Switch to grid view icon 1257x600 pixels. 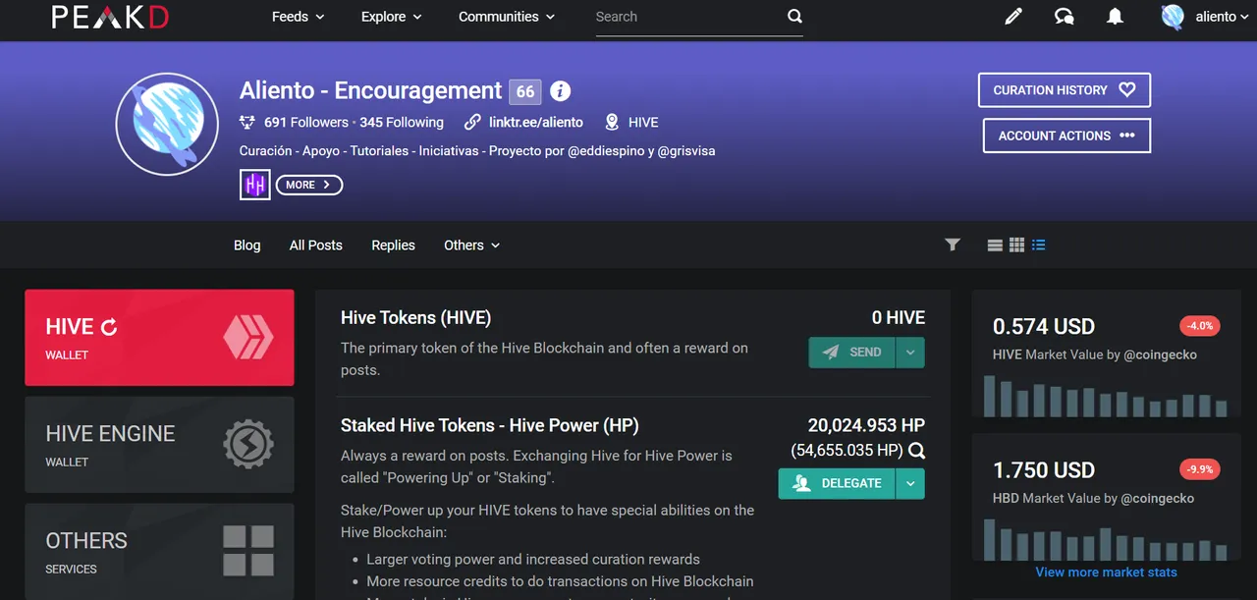coord(1017,245)
